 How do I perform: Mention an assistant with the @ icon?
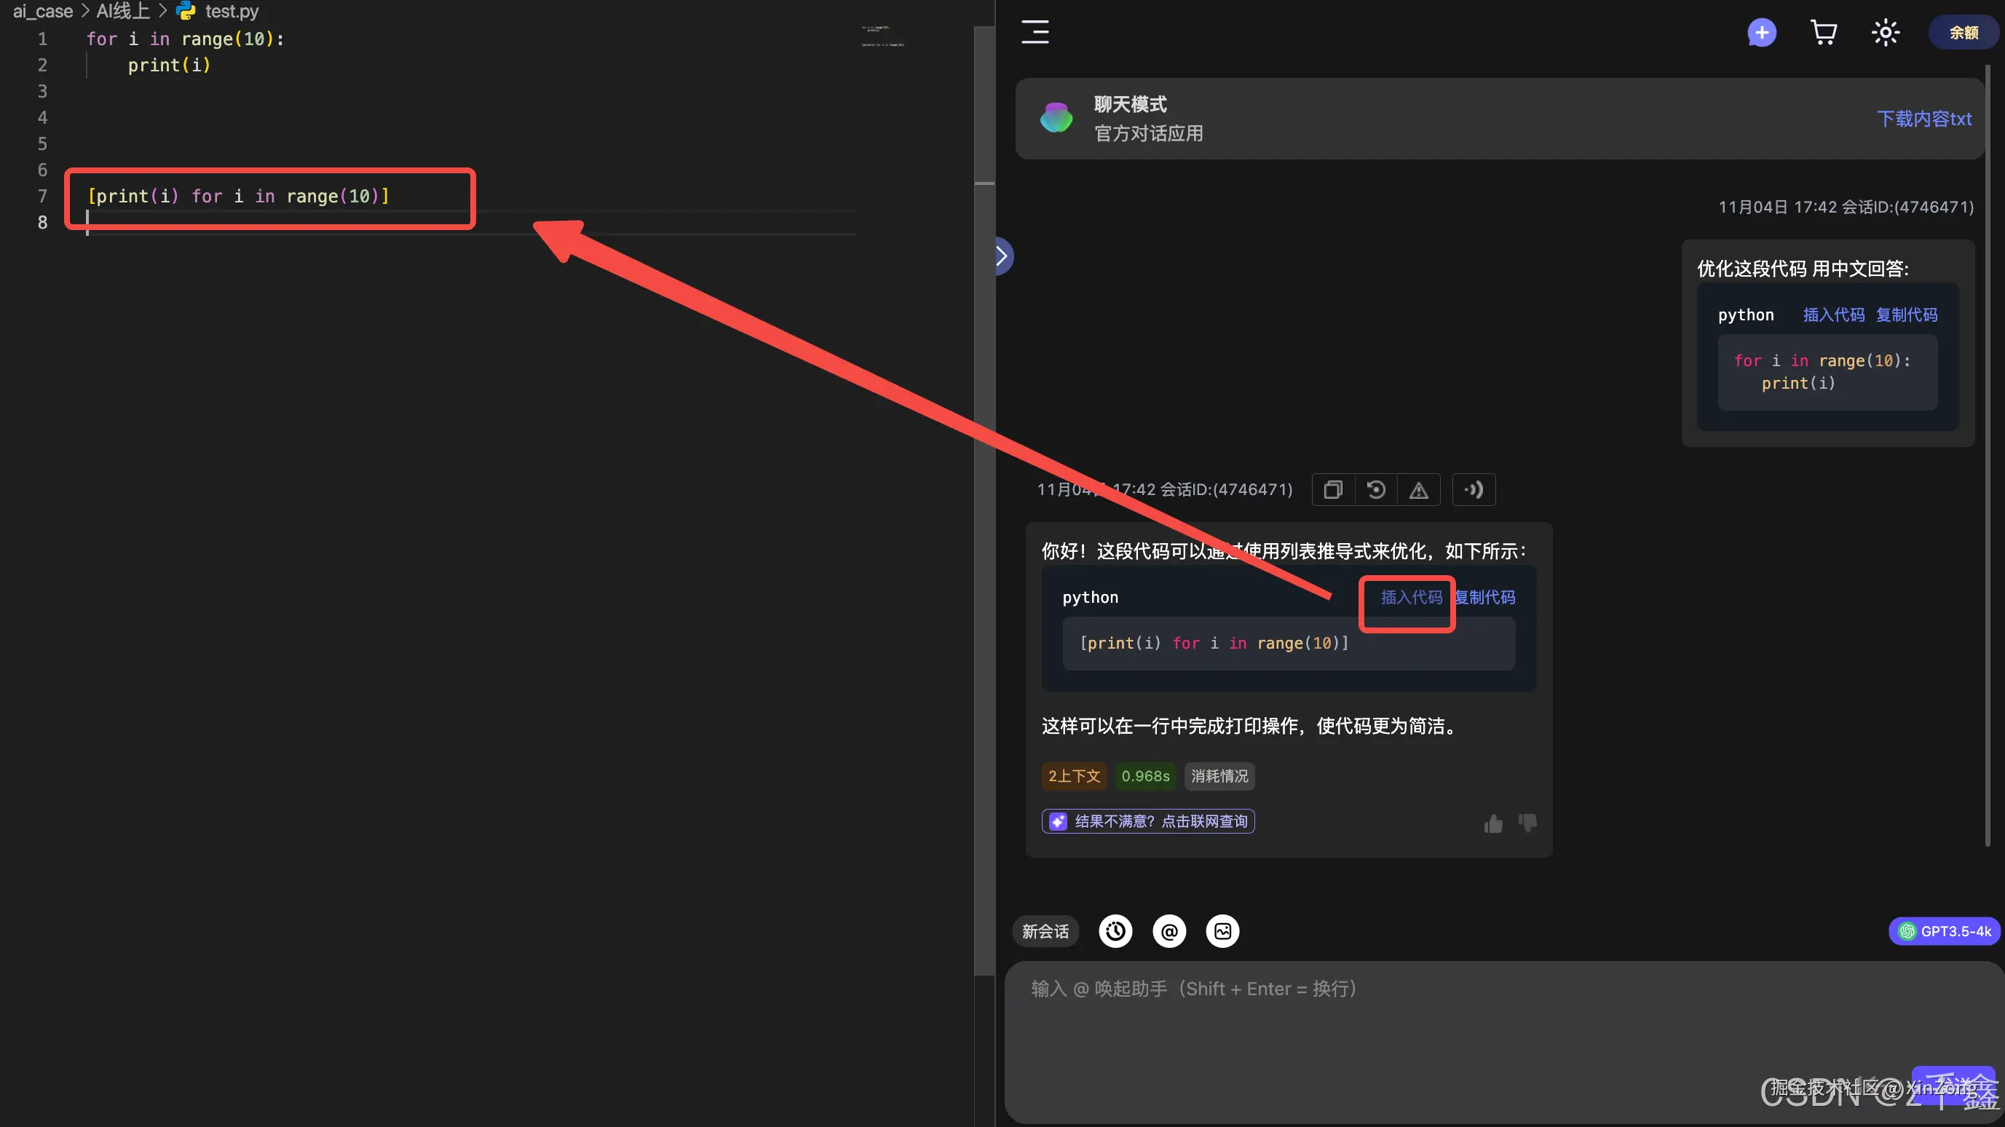click(x=1168, y=931)
